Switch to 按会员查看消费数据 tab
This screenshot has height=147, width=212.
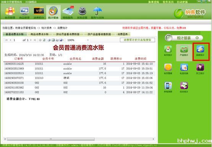coord(68,34)
